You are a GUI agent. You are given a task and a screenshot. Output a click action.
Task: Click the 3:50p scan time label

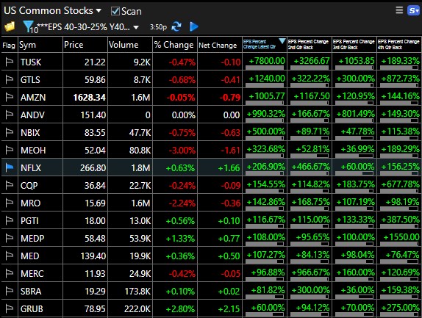pyautogui.click(x=158, y=27)
